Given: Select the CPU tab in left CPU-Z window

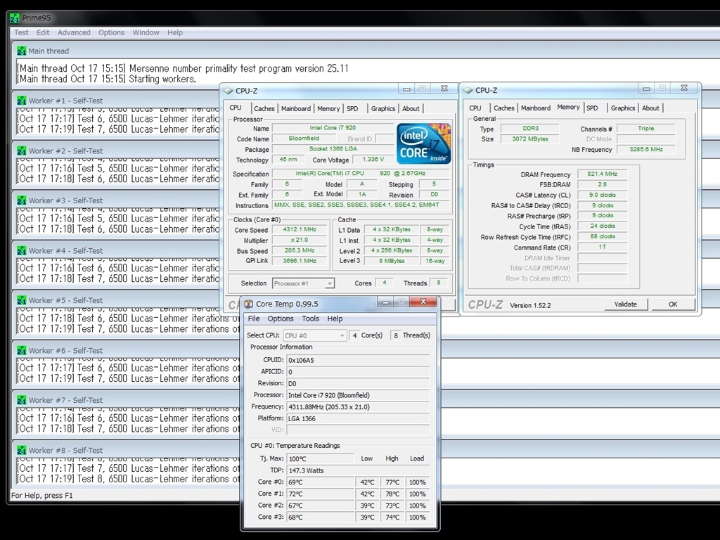Looking at the screenshot, I should click(x=236, y=108).
